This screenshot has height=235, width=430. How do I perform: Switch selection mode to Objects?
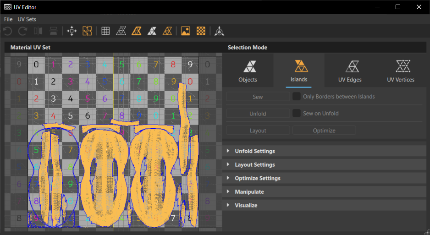pos(248,71)
